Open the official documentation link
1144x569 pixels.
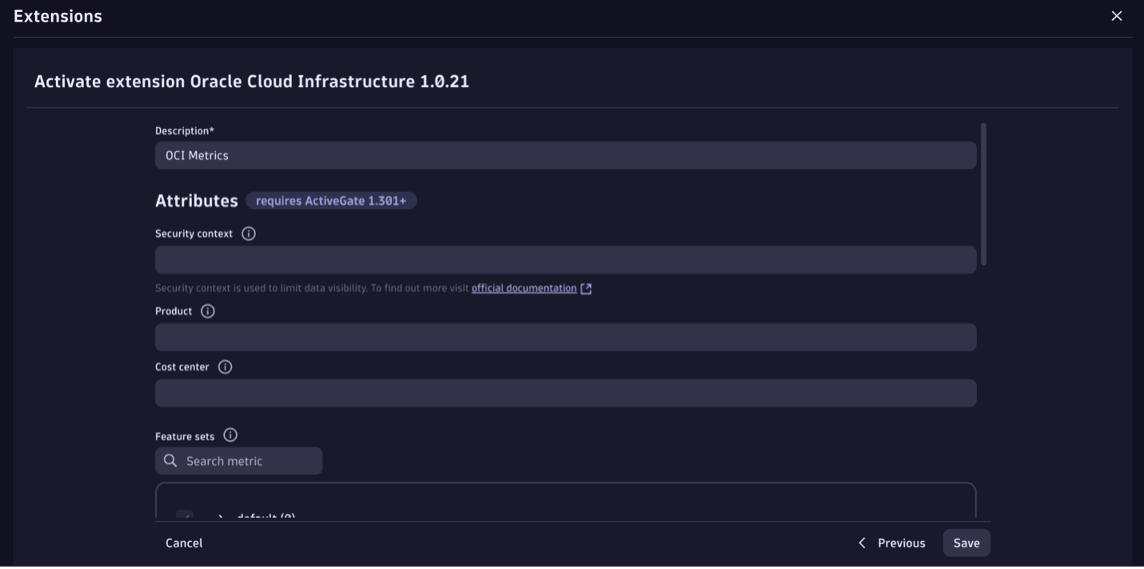click(524, 288)
